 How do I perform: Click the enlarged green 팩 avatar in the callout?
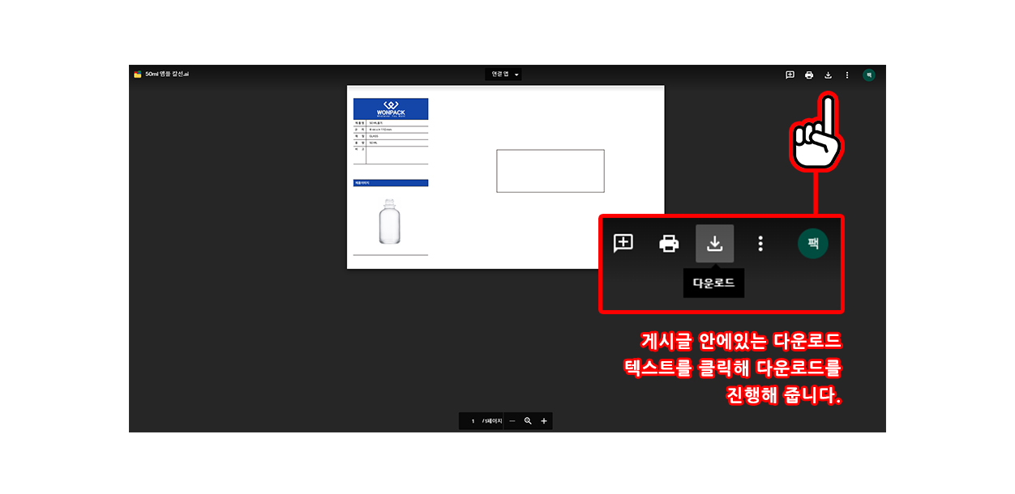[812, 243]
